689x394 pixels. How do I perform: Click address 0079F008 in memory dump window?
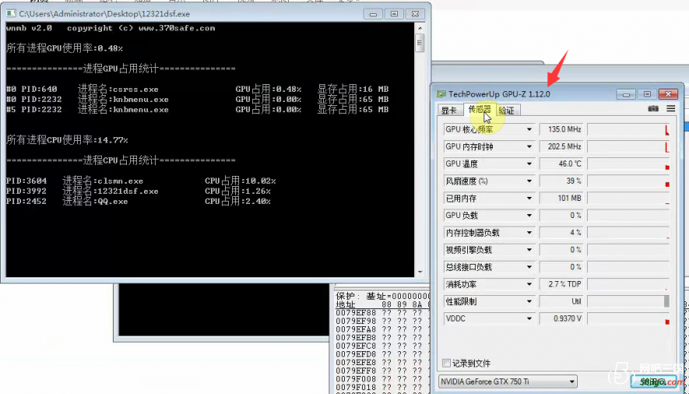click(356, 379)
